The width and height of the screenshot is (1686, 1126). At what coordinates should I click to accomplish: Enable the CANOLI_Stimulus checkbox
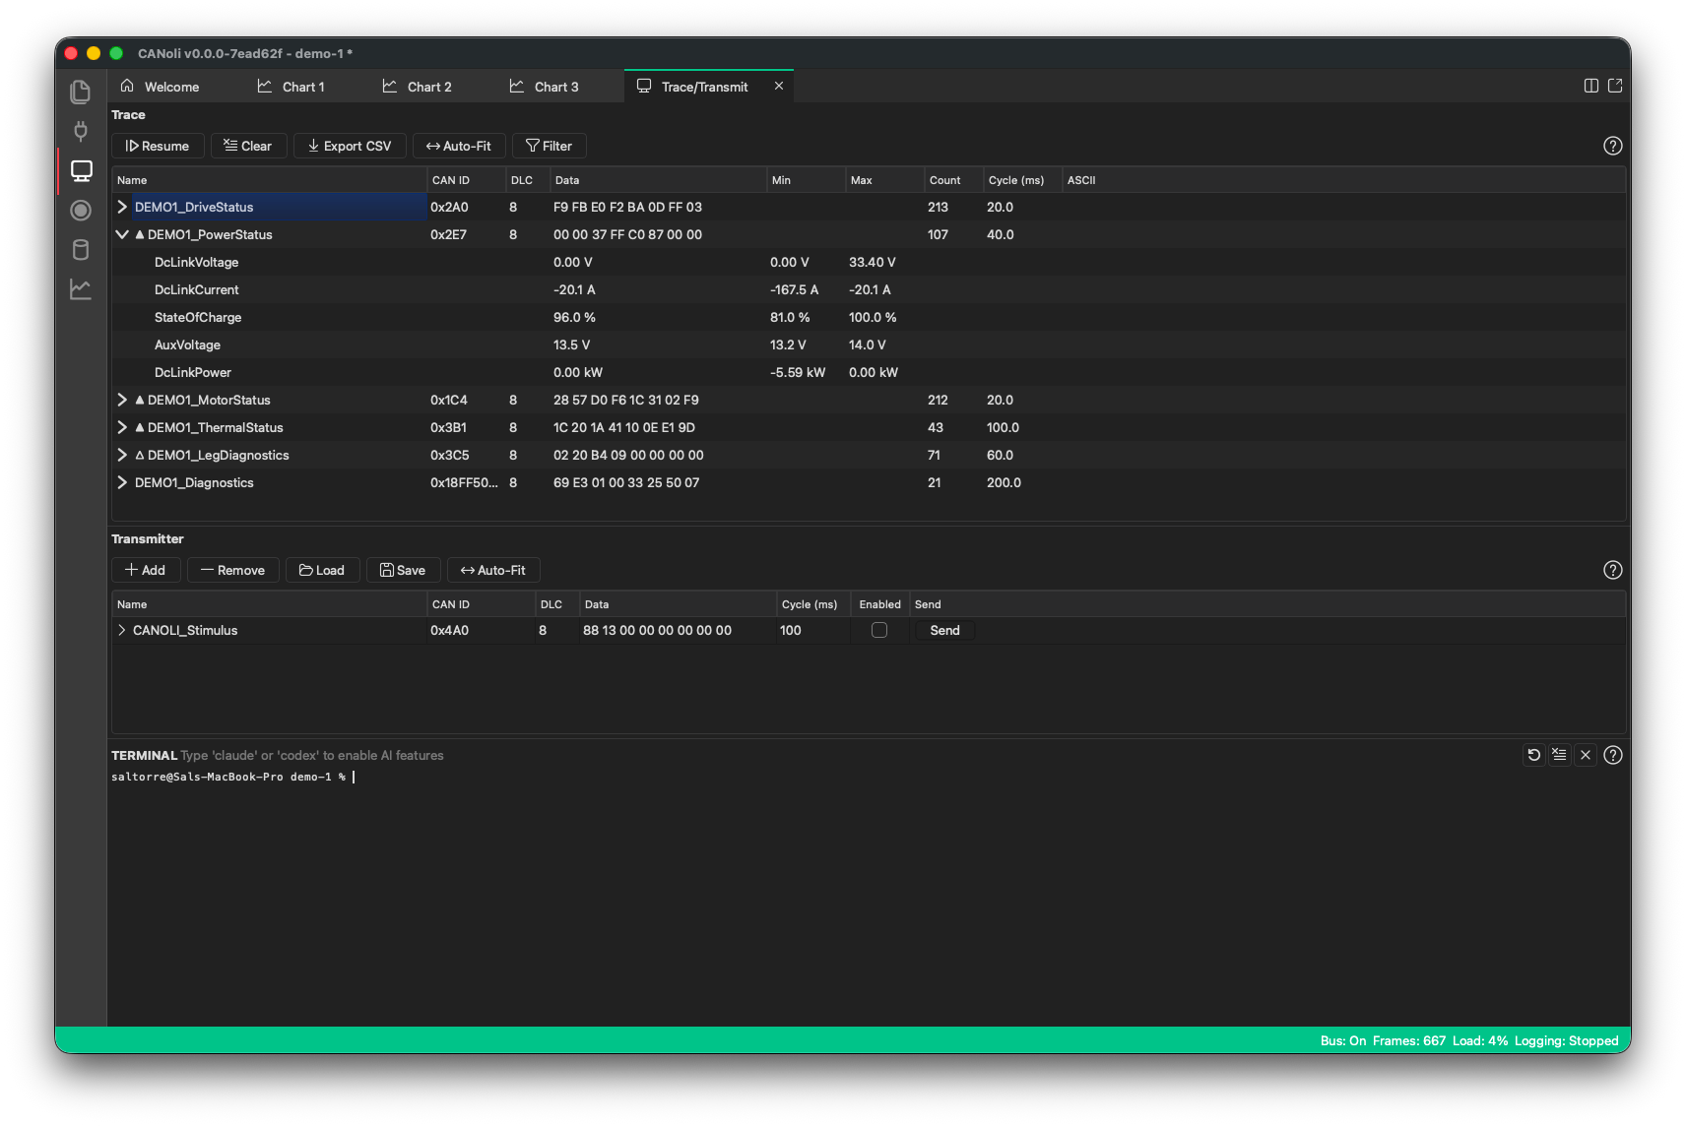879,630
